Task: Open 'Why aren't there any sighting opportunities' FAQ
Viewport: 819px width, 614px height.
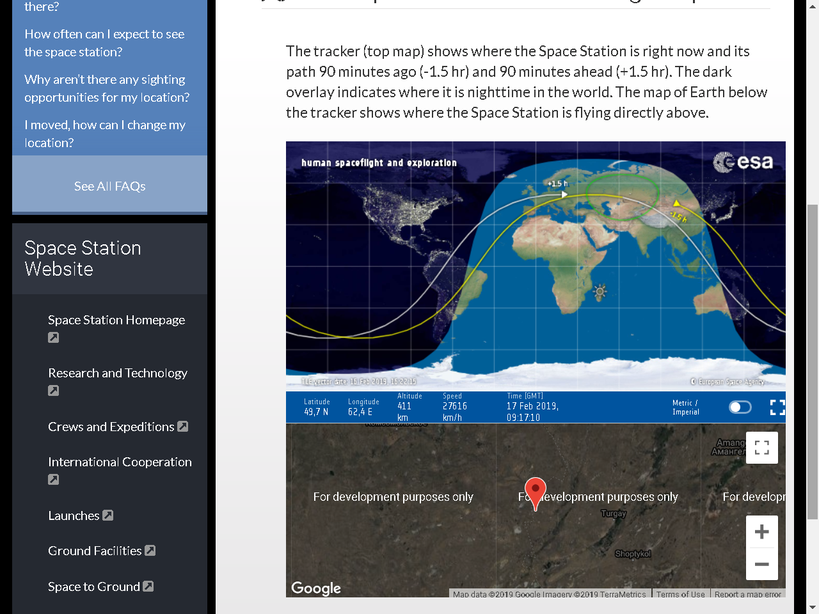Action: coord(107,88)
